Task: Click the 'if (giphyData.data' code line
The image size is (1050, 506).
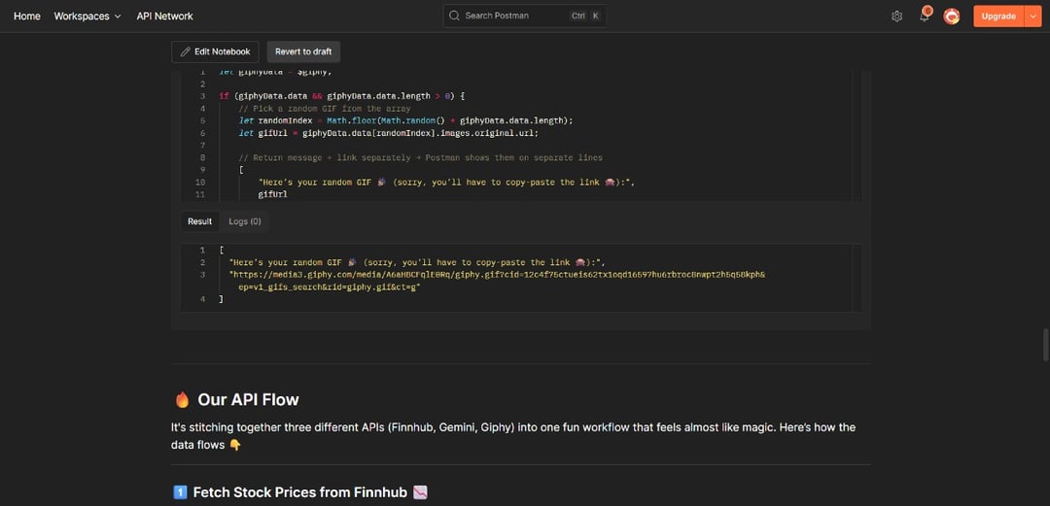Action: click(x=341, y=96)
